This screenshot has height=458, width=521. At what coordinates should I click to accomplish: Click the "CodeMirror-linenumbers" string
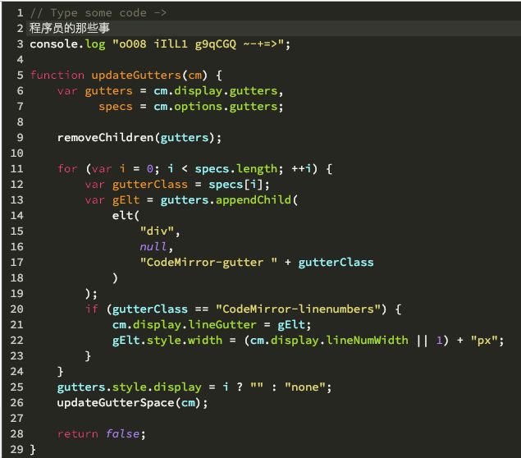[298, 309]
